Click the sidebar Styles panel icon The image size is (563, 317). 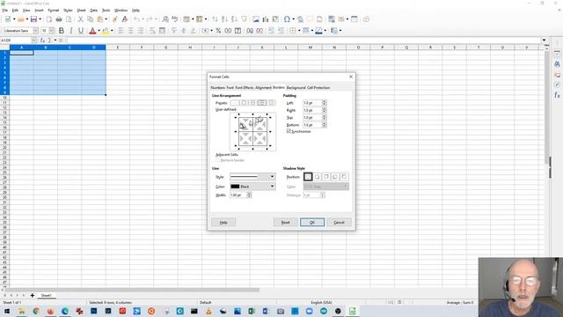[557, 64]
